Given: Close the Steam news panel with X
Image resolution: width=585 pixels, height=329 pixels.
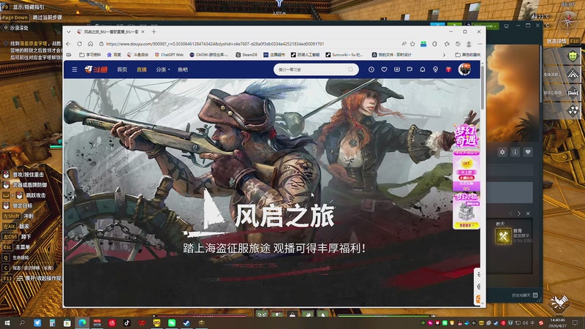Looking at the screenshot, I should click(x=528, y=213).
